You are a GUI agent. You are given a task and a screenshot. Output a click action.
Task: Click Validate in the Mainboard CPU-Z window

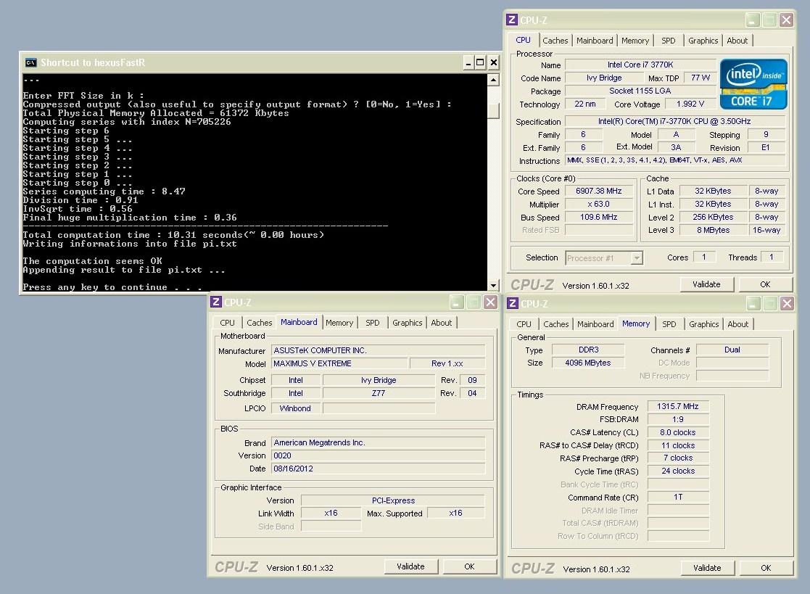(x=410, y=566)
